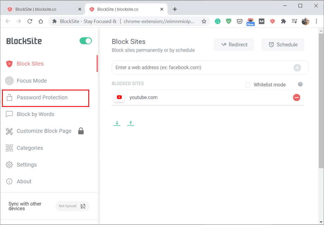Open the Redirect settings

click(x=234, y=44)
